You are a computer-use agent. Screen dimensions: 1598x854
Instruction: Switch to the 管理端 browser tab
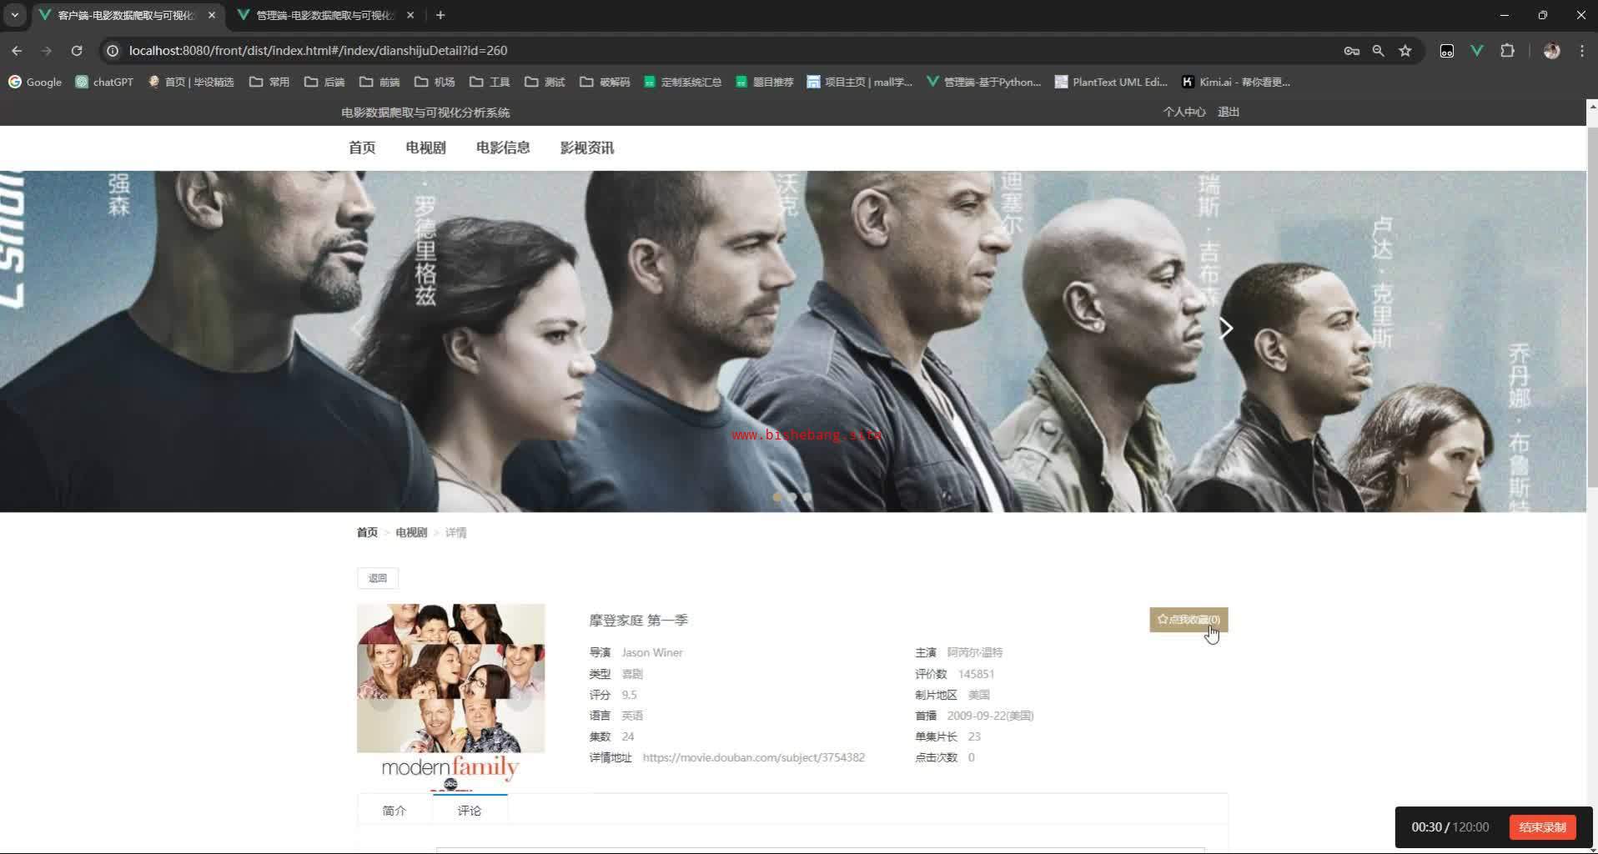pyautogui.click(x=325, y=15)
